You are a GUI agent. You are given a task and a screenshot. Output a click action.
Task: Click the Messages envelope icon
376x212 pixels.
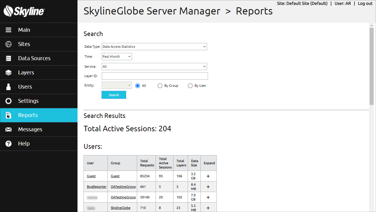coord(8,129)
